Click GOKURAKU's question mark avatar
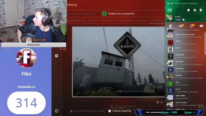 pyautogui.click(x=170, y=56)
